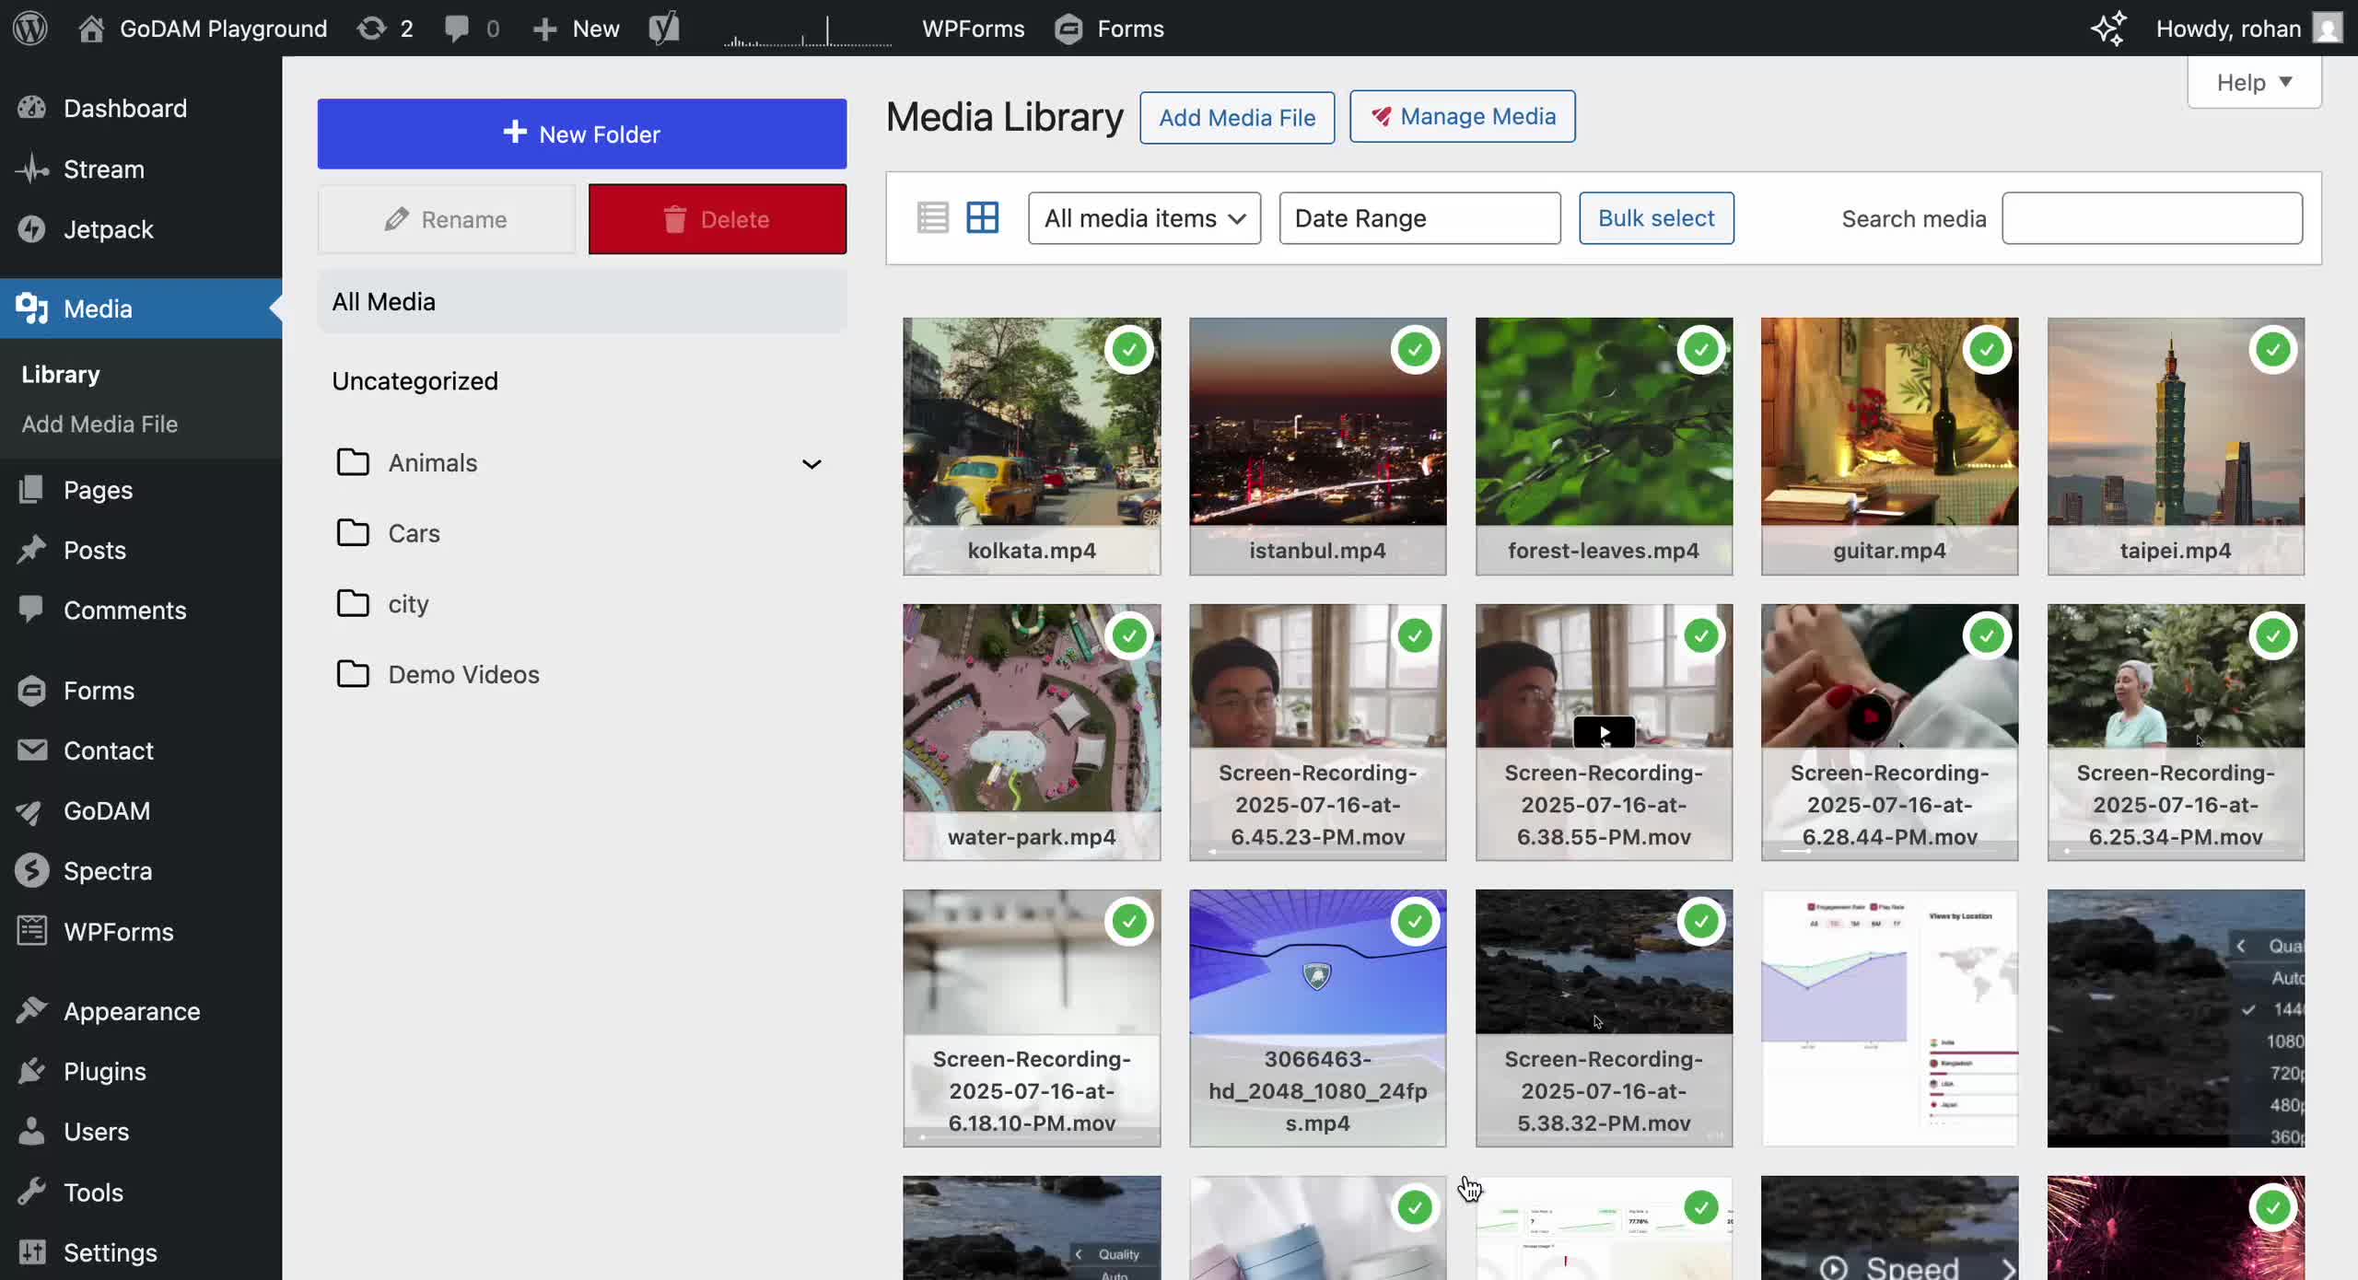Open the All media items dropdown
The image size is (2358, 1280).
pyautogui.click(x=1144, y=218)
